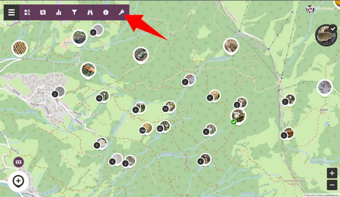Click the Pilzfinder logo
The image size is (340, 197).
click(320, 9)
